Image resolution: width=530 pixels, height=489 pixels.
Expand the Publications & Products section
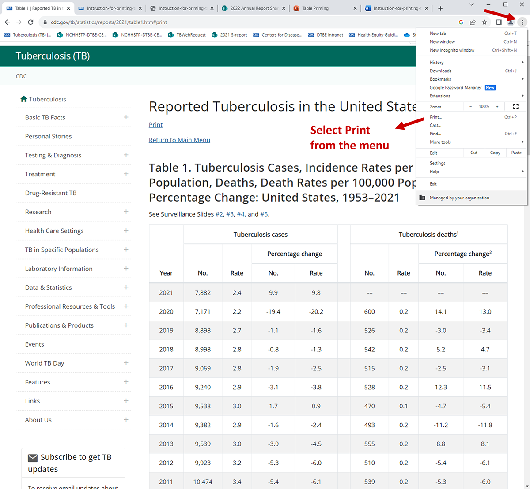click(126, 325)
